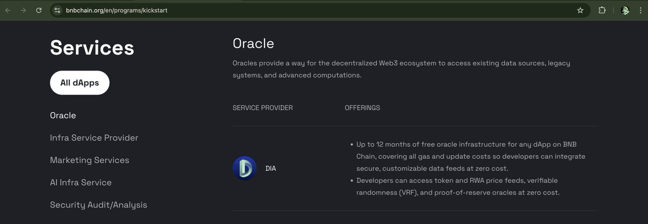Image resolution: width=648 pixels, height=224 pixels.
Task: Open the browser profile avatar
Action: coord(625,10)
